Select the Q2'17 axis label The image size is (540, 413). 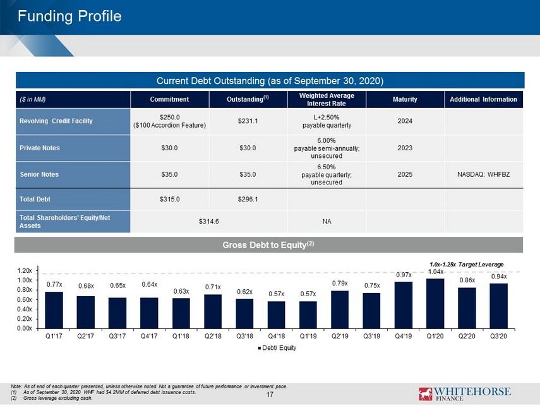click(86, 336)
